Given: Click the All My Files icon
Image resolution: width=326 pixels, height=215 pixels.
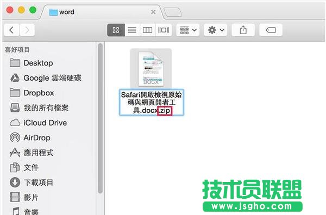Looking at the screenshot, I should (15, 108).
